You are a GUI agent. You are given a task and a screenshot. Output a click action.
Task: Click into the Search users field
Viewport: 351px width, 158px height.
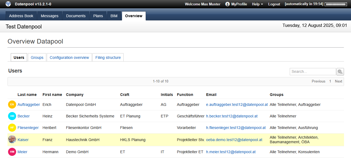(x=313, y=71)
